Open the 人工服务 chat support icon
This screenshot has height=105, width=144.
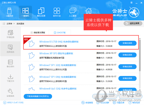pyautogui.click(x=73, y=12)
